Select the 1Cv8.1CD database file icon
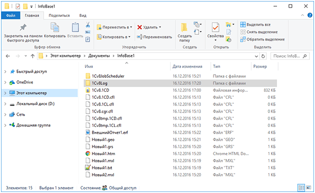The height and width of the screenshot is (193, 315). point(88,90)
